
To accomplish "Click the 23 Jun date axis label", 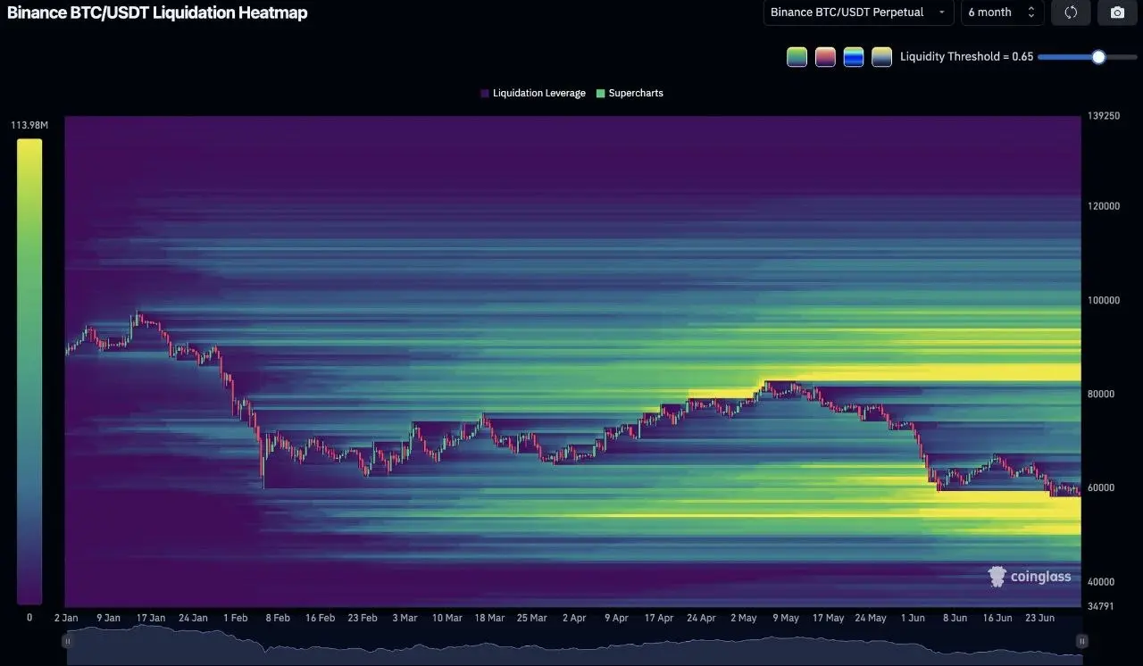I will click(x=1039, y=618).
